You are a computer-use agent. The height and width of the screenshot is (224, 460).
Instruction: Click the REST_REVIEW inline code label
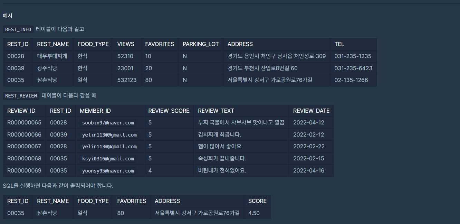point(21,96)
